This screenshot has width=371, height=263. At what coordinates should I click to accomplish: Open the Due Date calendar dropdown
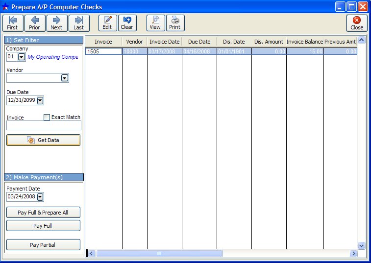point(40,100)
